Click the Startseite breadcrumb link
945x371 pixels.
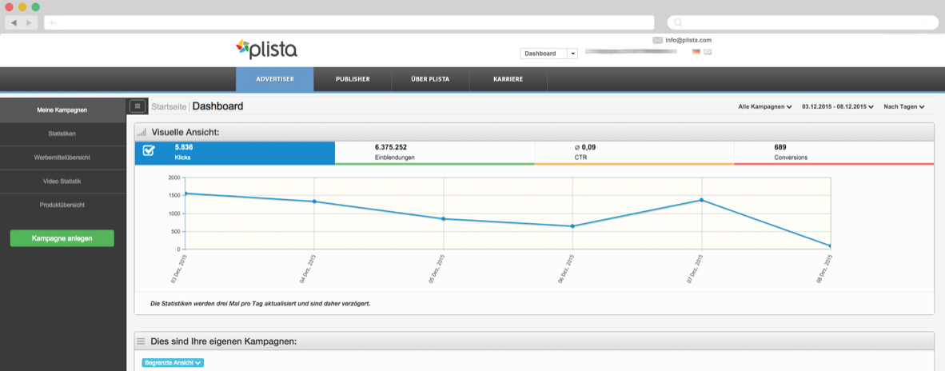click(x=169, y=106)
